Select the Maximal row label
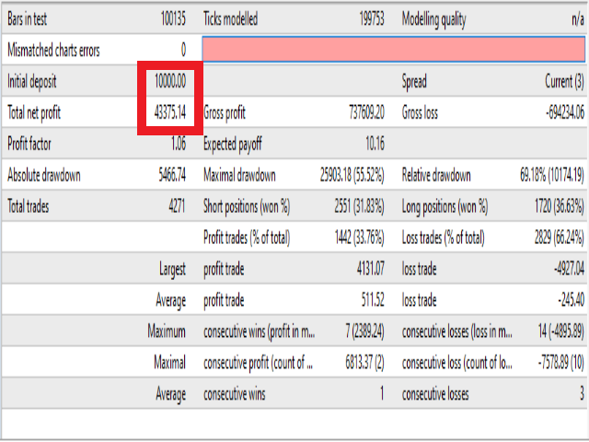This screenshot has height=442, width=589. pyautogui.click(x=169, y=362)
